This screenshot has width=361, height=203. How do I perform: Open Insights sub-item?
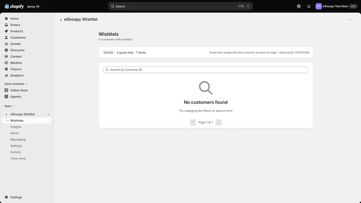point(16,127)
